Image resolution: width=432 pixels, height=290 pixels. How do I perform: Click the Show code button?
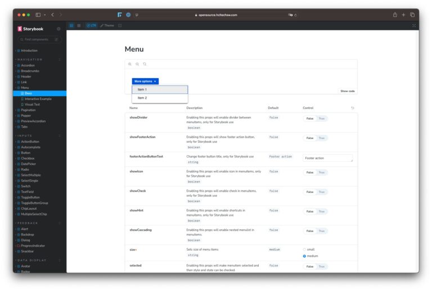348,91
